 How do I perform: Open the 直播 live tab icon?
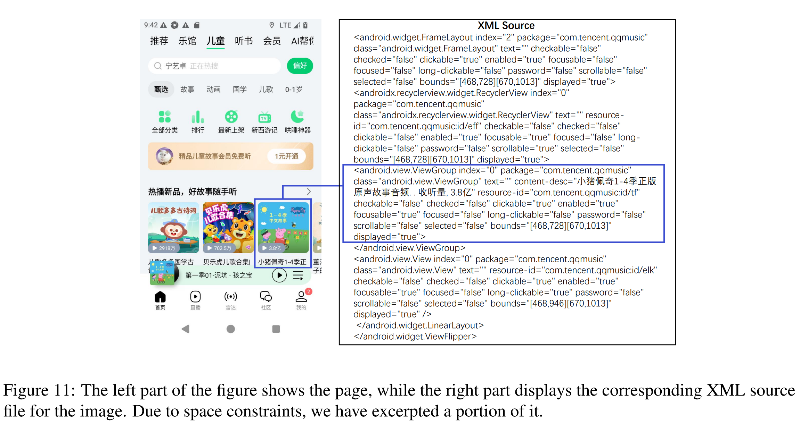tap(195, 297)
